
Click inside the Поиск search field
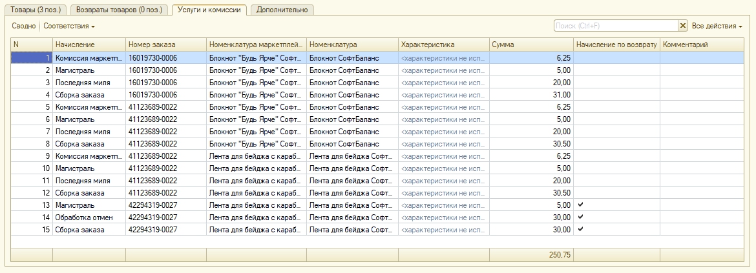click(615, 26)
